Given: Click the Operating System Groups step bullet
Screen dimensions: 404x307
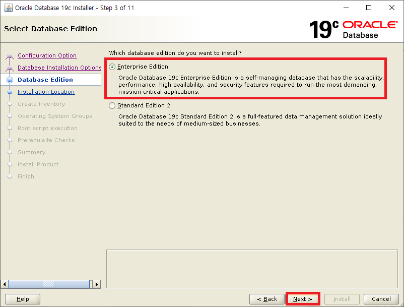Looking at the screenshot, I should pos(10,116).
